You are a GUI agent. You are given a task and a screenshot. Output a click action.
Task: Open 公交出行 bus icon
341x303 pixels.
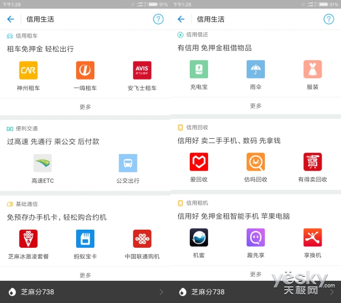(x=128, y=163)
